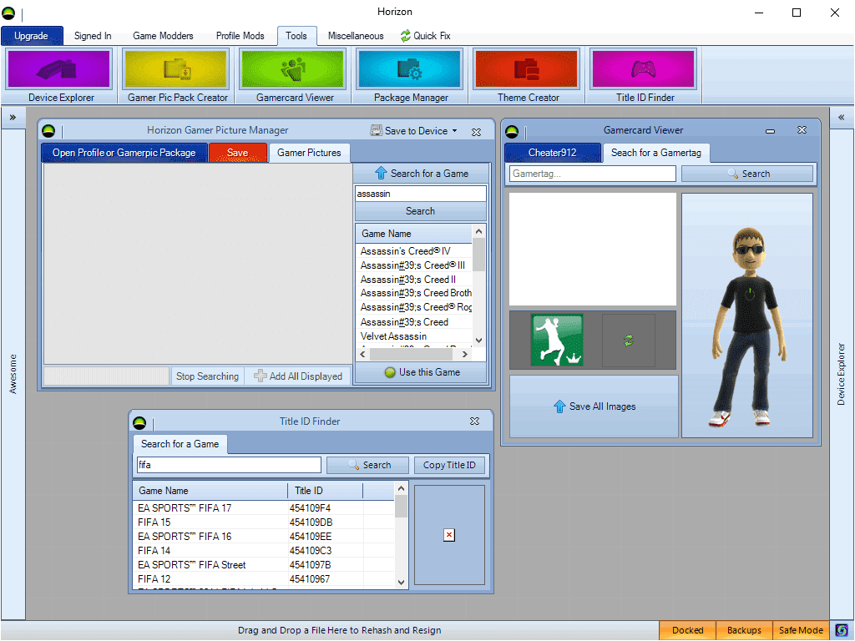855x641 pixels.
Task: Click Gamercard Viewer window logo icon
Action: coord(512,131)
